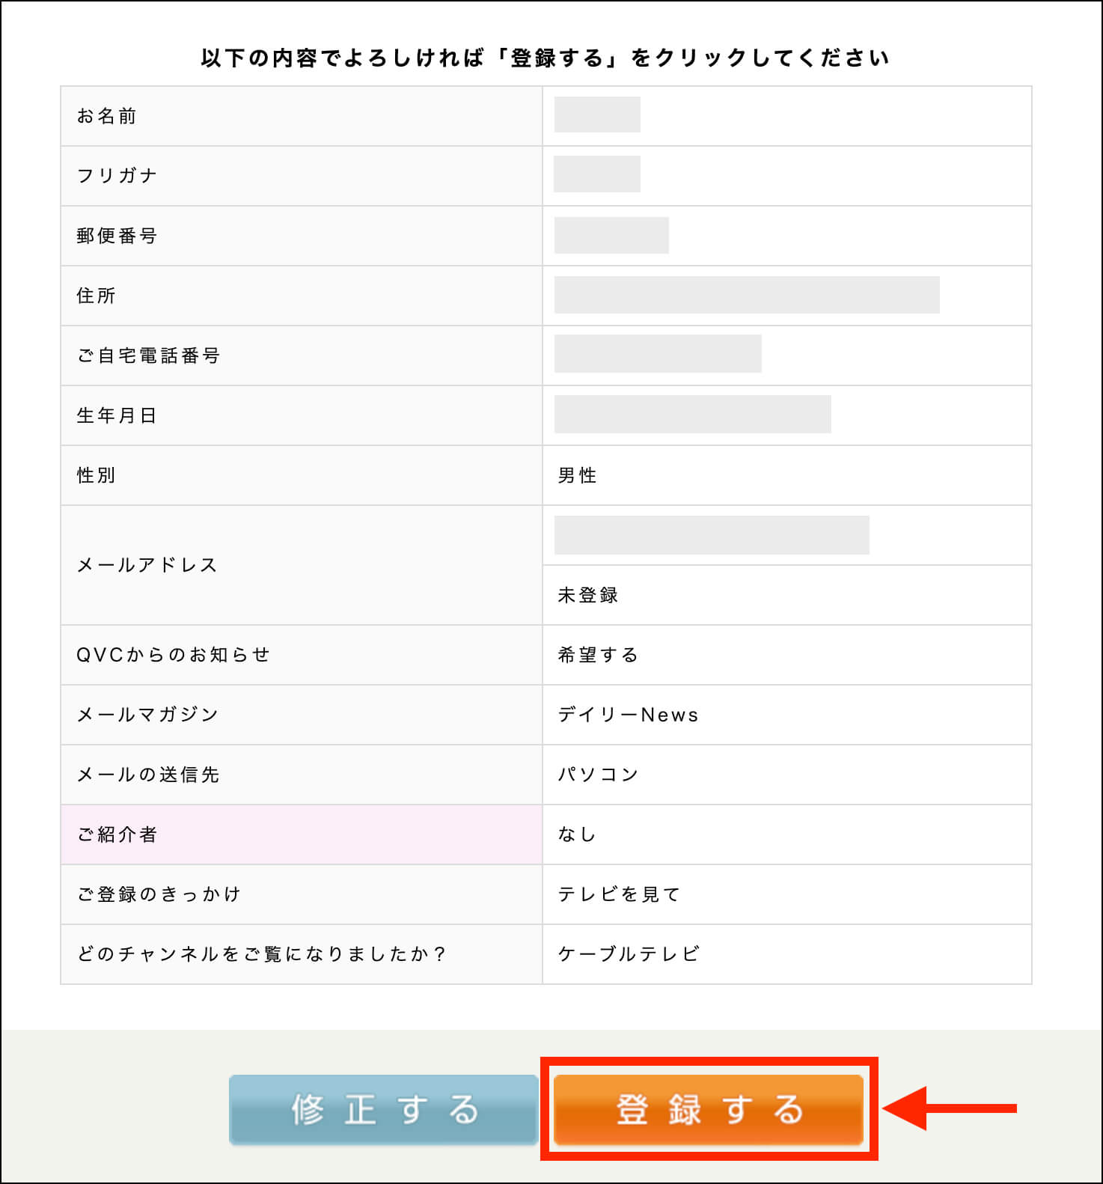
Task: Click the ご自宅電話番号 label
Action: [x=148, y=355]
